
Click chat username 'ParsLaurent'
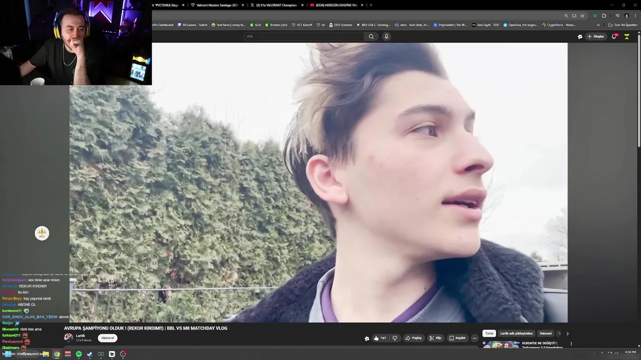[13, 341]
